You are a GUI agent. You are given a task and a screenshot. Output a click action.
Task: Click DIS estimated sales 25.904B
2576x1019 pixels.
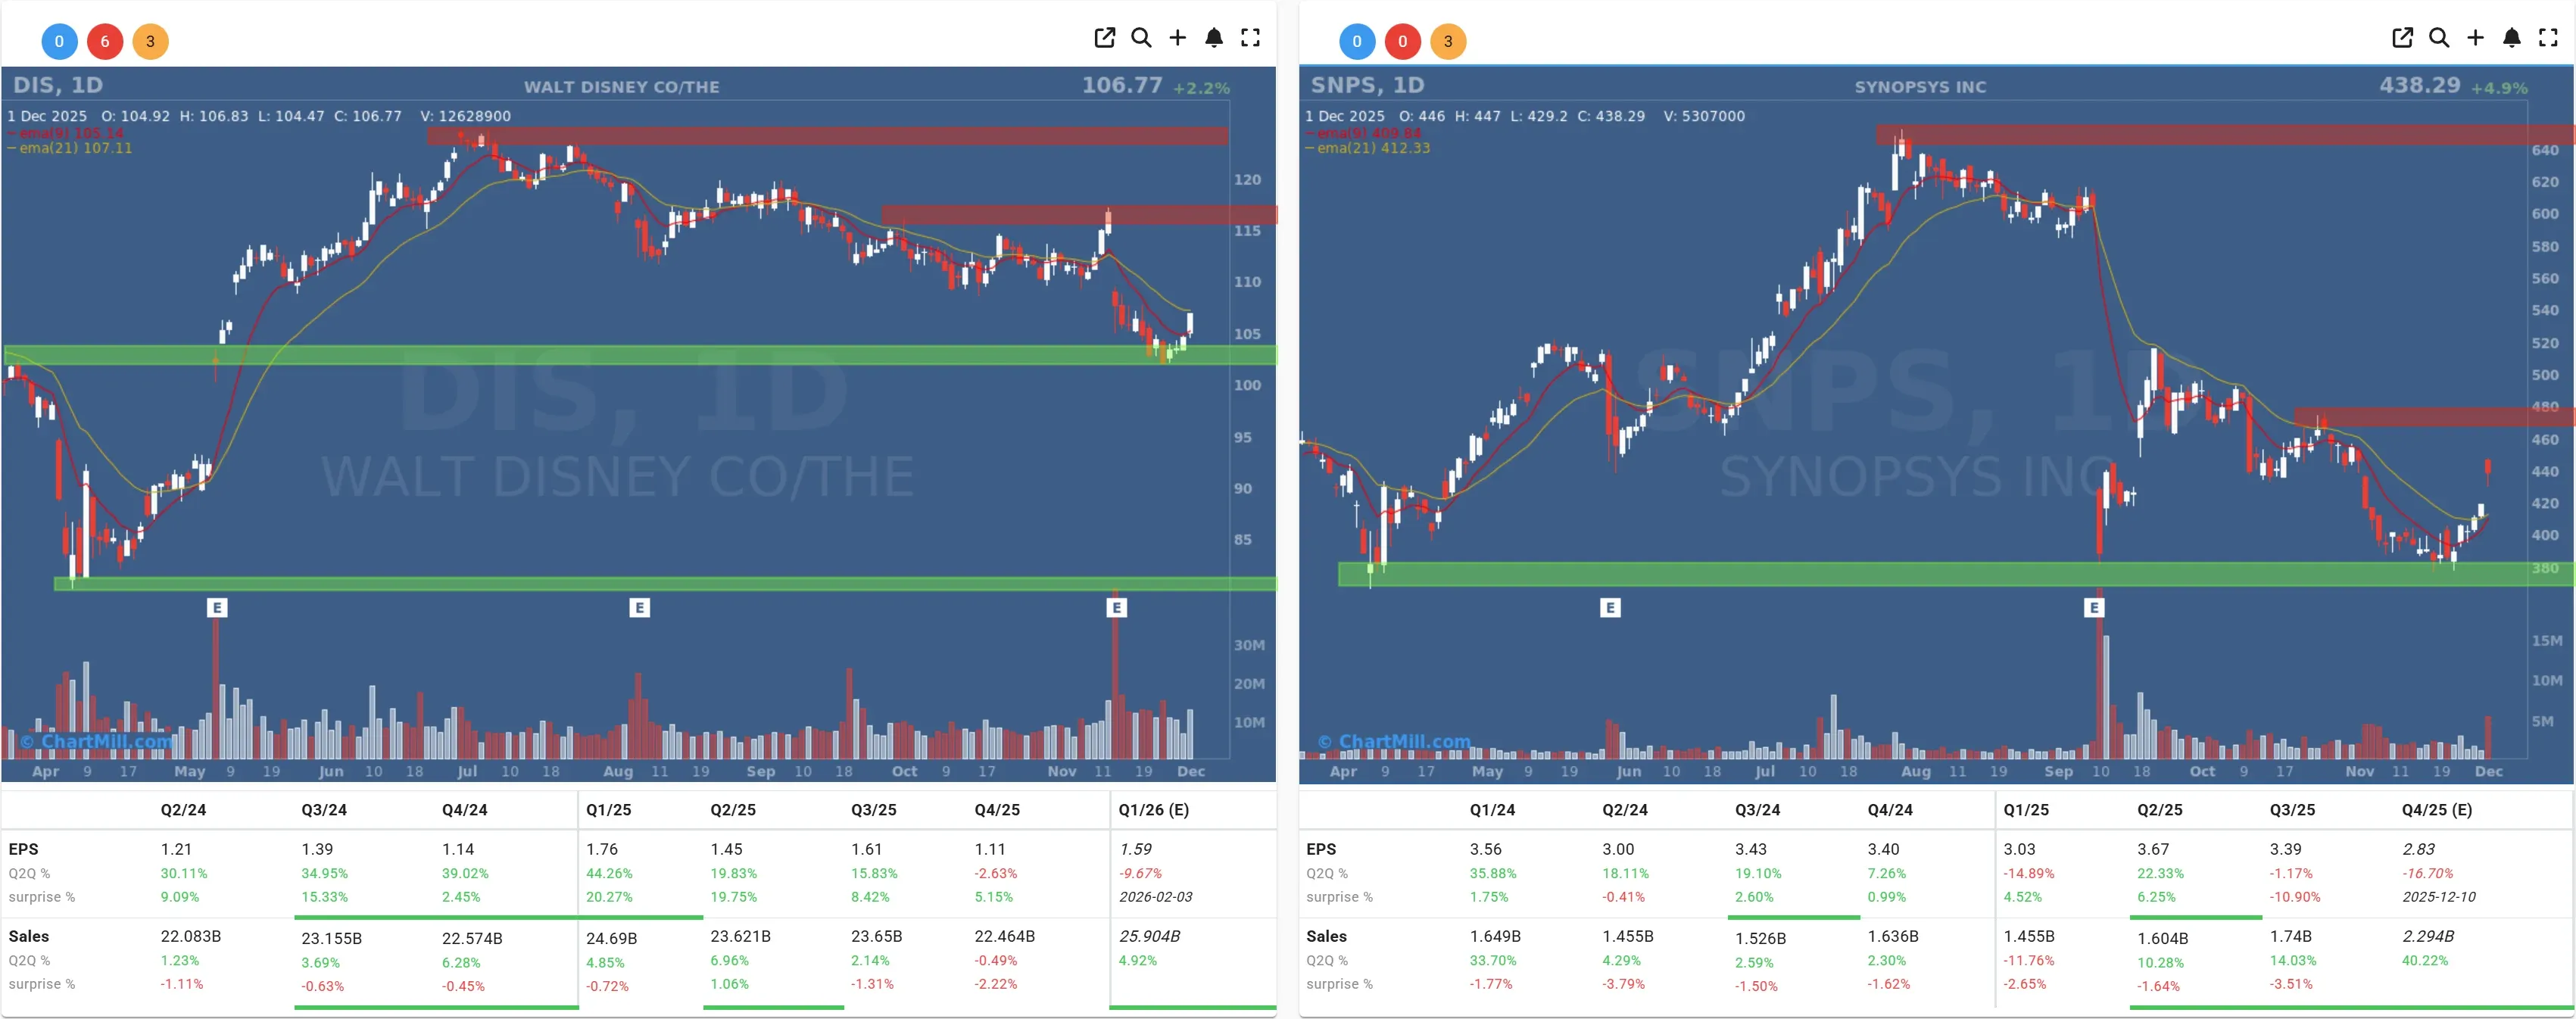click(1149, 936)
